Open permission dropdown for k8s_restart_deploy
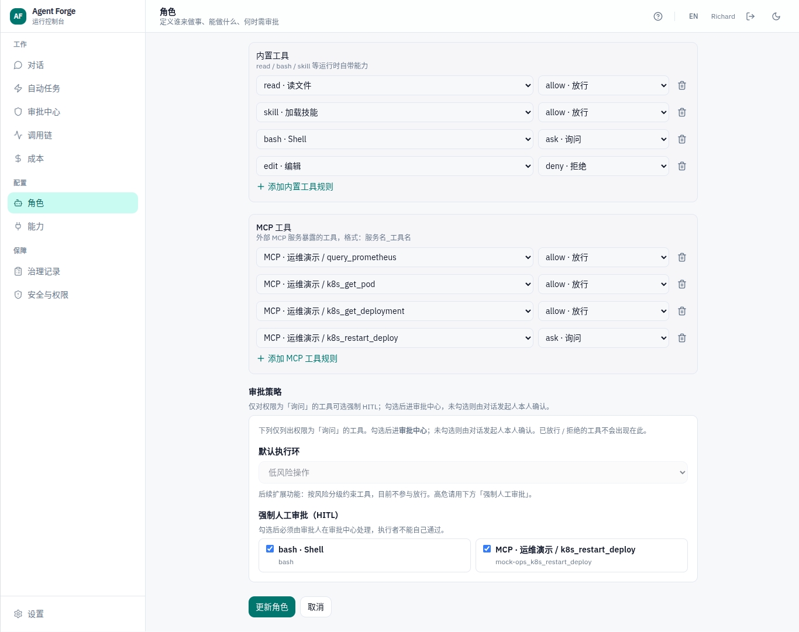Viewport: 799px width, 632px height. point(604,338)
